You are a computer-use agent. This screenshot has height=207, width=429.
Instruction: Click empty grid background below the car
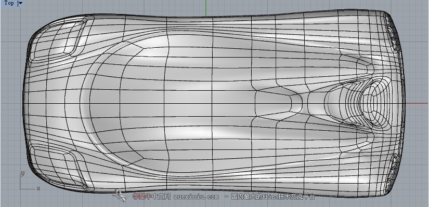246,203
